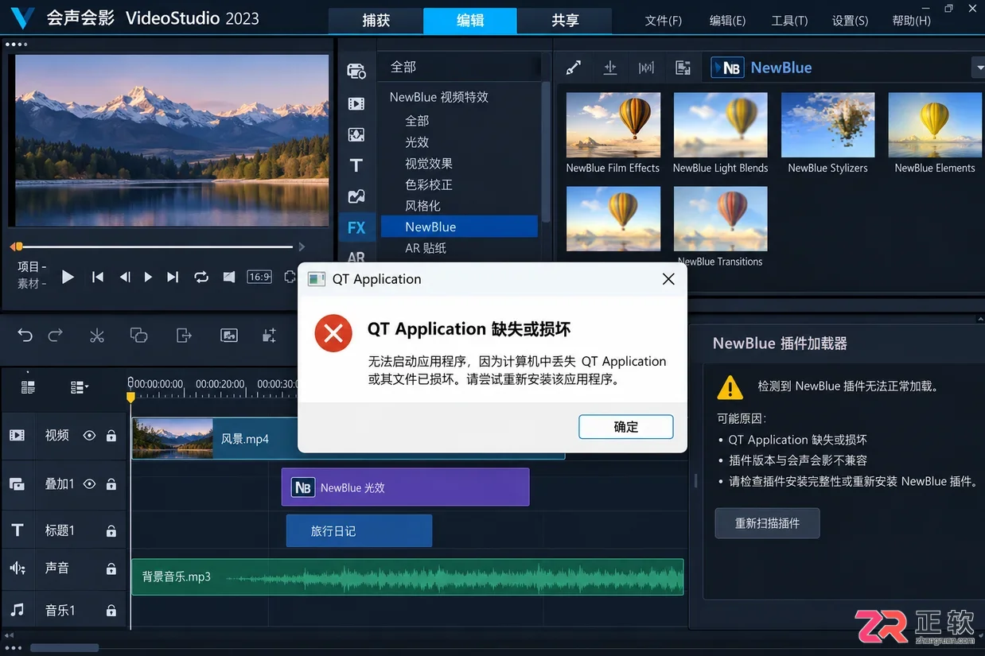Screen dimensions: 985x656
Task: Close the QT Application error dialog
Action: (668, 279)
